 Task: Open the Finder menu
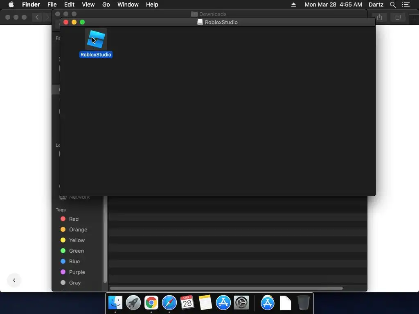pyautogui.click(x=31, y=4)
